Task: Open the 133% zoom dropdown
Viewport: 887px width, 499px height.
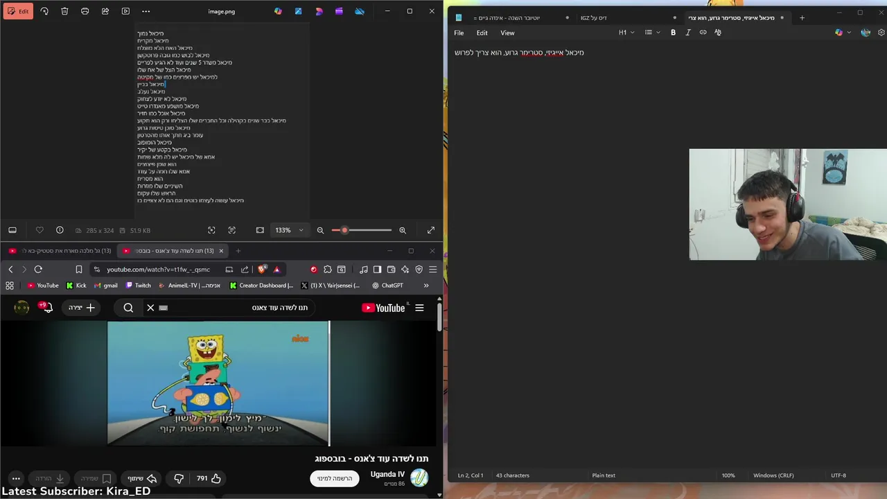Action: [x=290, y=230]
